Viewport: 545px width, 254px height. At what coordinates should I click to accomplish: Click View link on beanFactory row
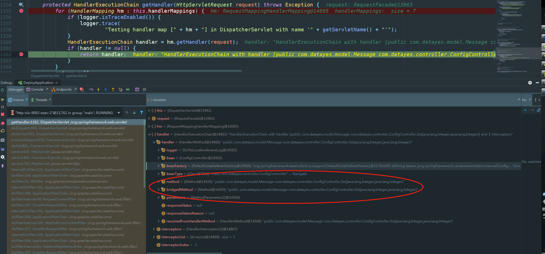[516, 166]
